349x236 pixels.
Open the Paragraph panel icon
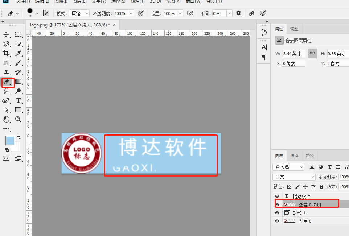[x=264, y=57]
